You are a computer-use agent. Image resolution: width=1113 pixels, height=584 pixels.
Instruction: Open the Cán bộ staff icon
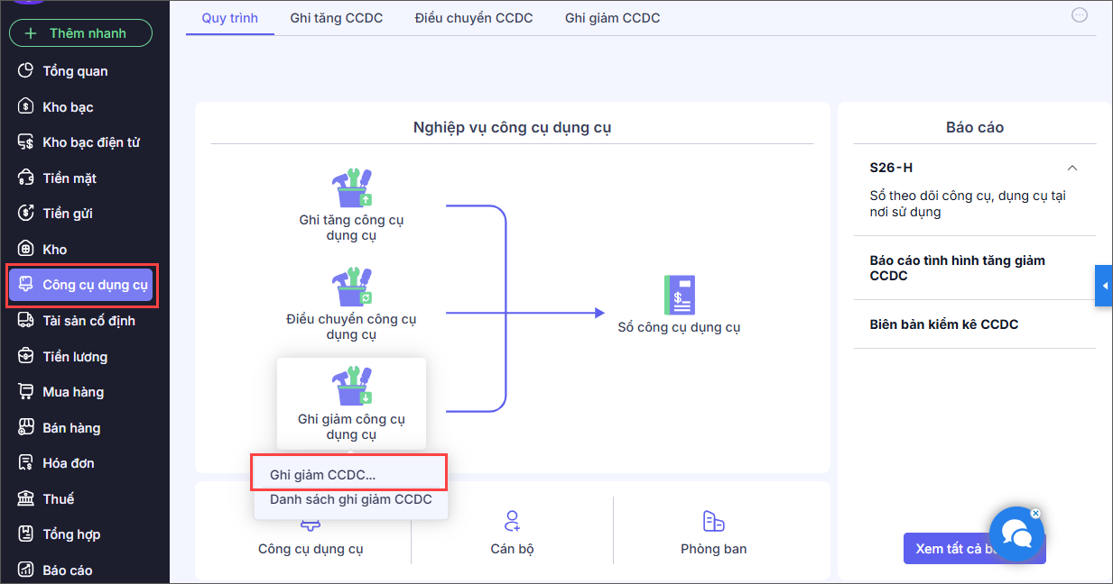512,521
